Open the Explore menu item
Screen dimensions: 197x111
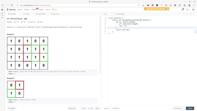(x=20, y=10)
